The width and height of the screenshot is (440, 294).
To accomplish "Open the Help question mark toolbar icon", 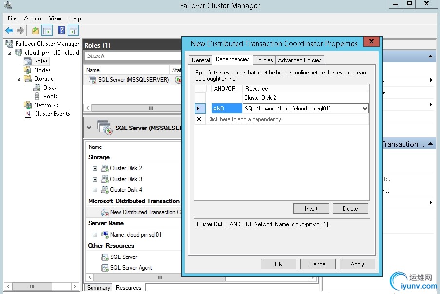I will [61, 30].
